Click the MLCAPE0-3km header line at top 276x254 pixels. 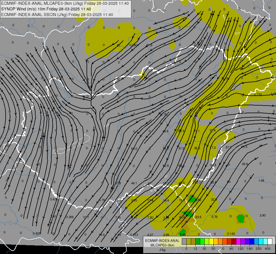(65, 3)
